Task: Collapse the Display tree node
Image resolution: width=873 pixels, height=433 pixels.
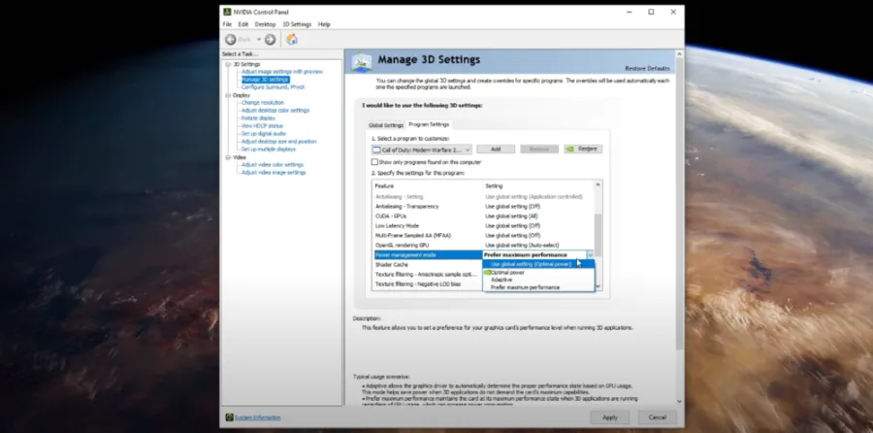Action: (228, 96)
